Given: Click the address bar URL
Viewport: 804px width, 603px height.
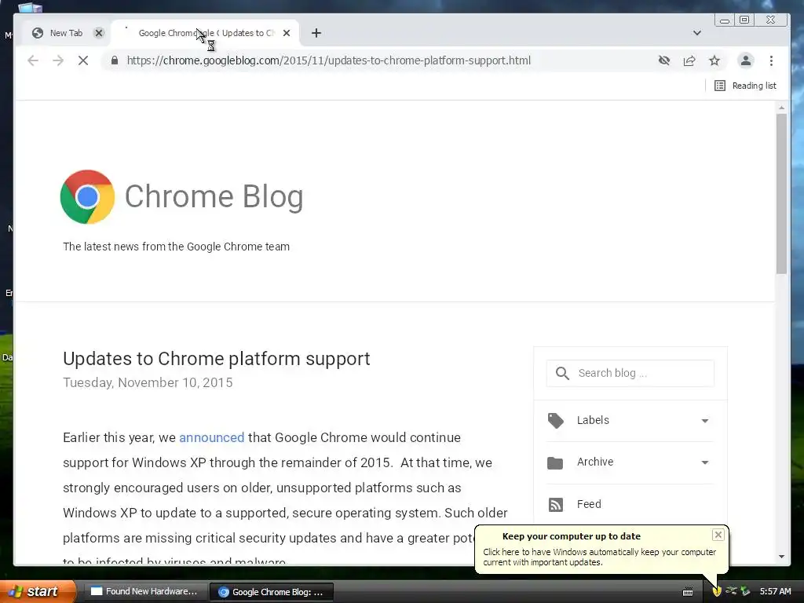Looking at the screenshot, I should (329, 60).
